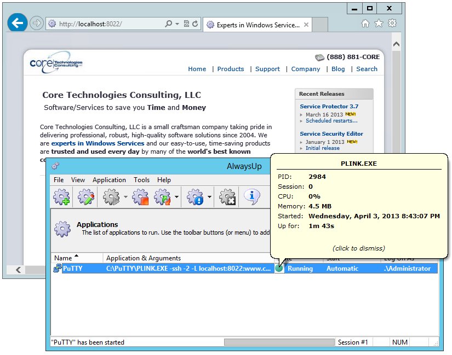
Task: Open Start Application dropdown arrow
Action: coord(125,197)
